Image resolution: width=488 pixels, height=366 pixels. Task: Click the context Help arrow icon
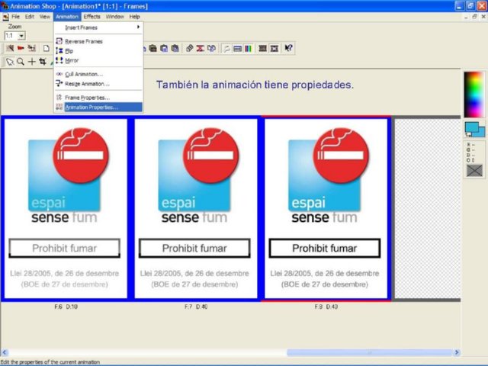[288, 48]
